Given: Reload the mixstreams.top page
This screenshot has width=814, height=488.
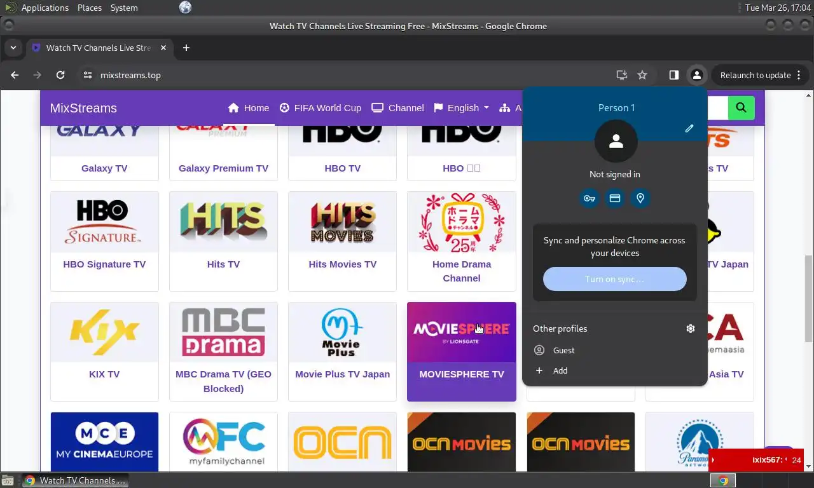Looking at the screenshot, I should coord(60,75).
